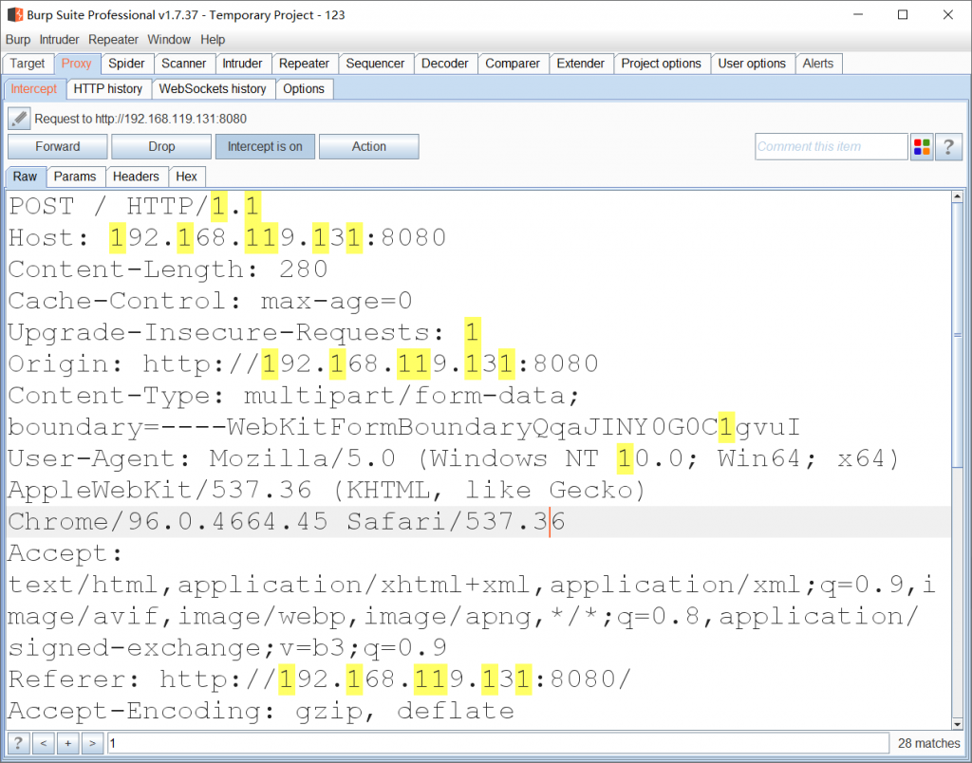Open the Intruder menu in the menu bar
Viewport: 972px width, 763px height.
(59, 40)
